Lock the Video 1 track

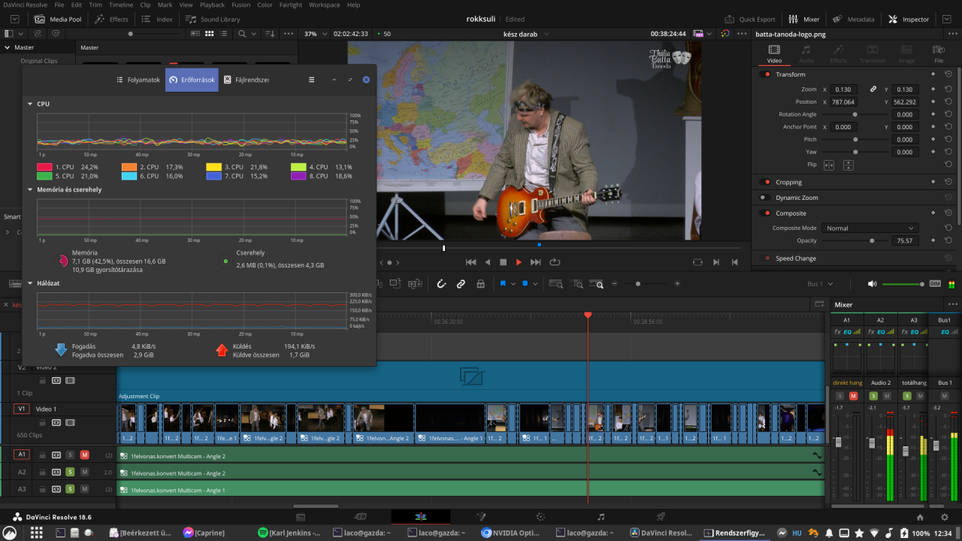click(42, 424)
